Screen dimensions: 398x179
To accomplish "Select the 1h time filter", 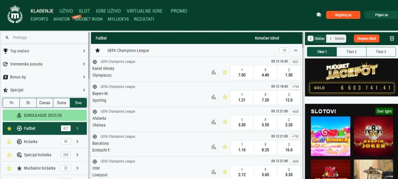I will pos(11,103).
